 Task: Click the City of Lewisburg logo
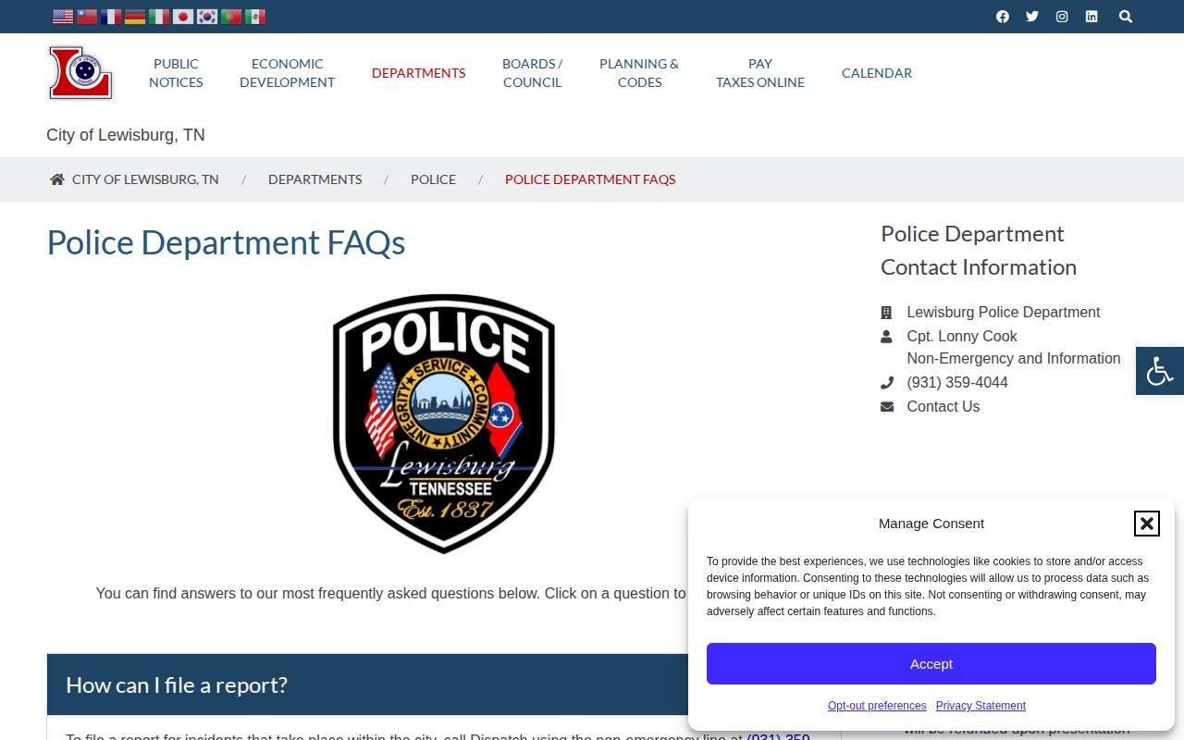pyautogui.click(x=80, y=72)
